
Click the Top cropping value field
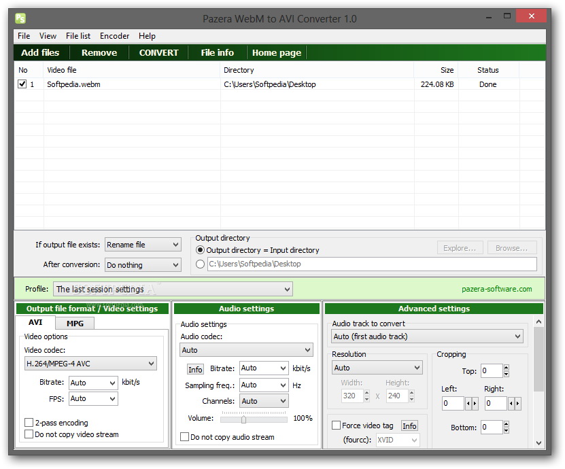[x=492, y=370]
